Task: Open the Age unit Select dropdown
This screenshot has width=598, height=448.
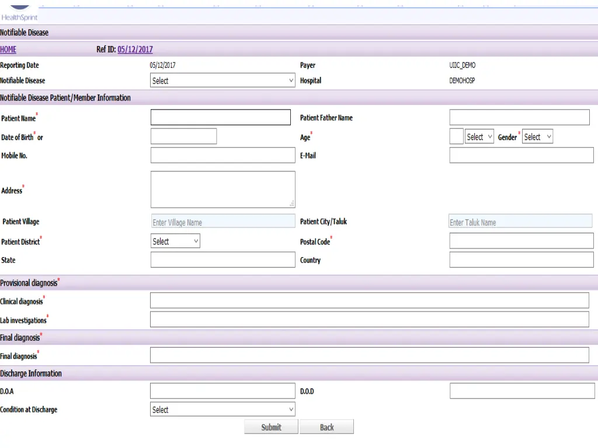Action: click(x=479, y=136)
